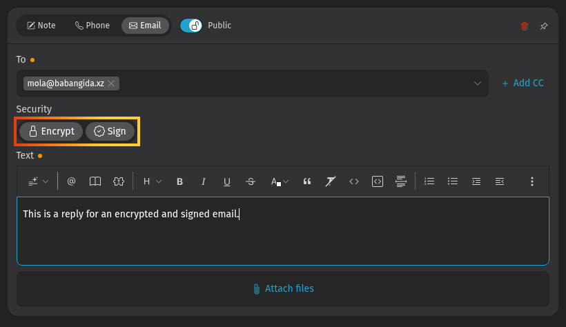Create a numbered list

point(429,181)
